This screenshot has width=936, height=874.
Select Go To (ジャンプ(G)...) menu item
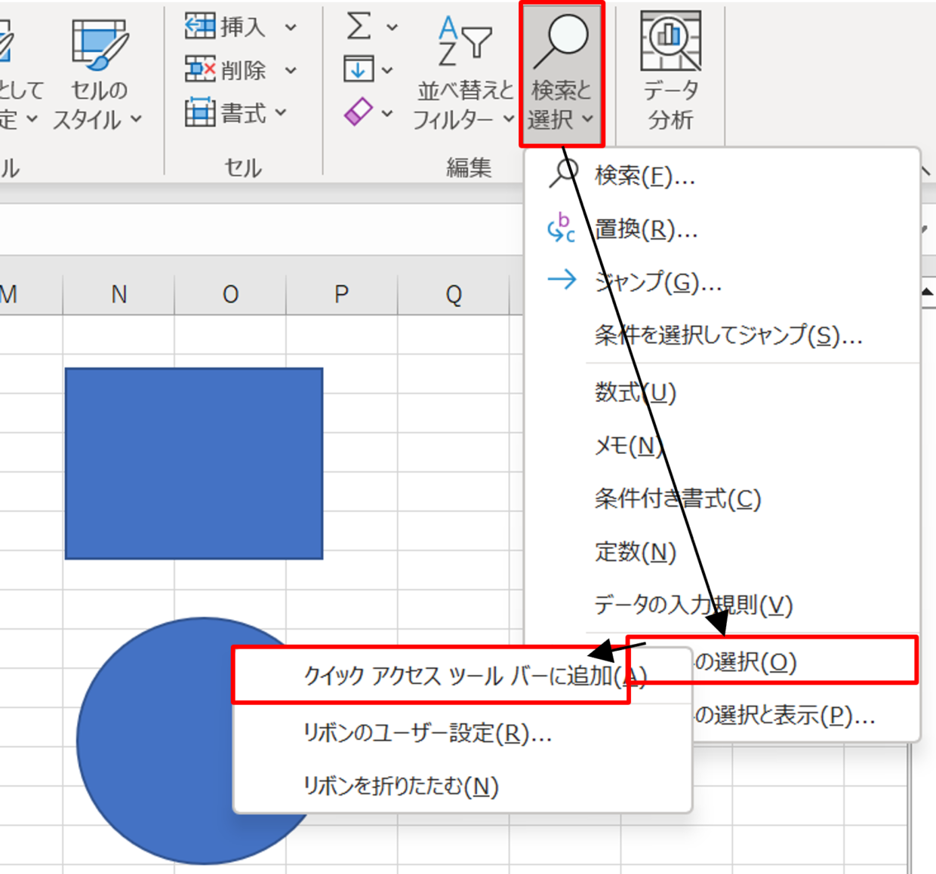click(x=722, y=282)
